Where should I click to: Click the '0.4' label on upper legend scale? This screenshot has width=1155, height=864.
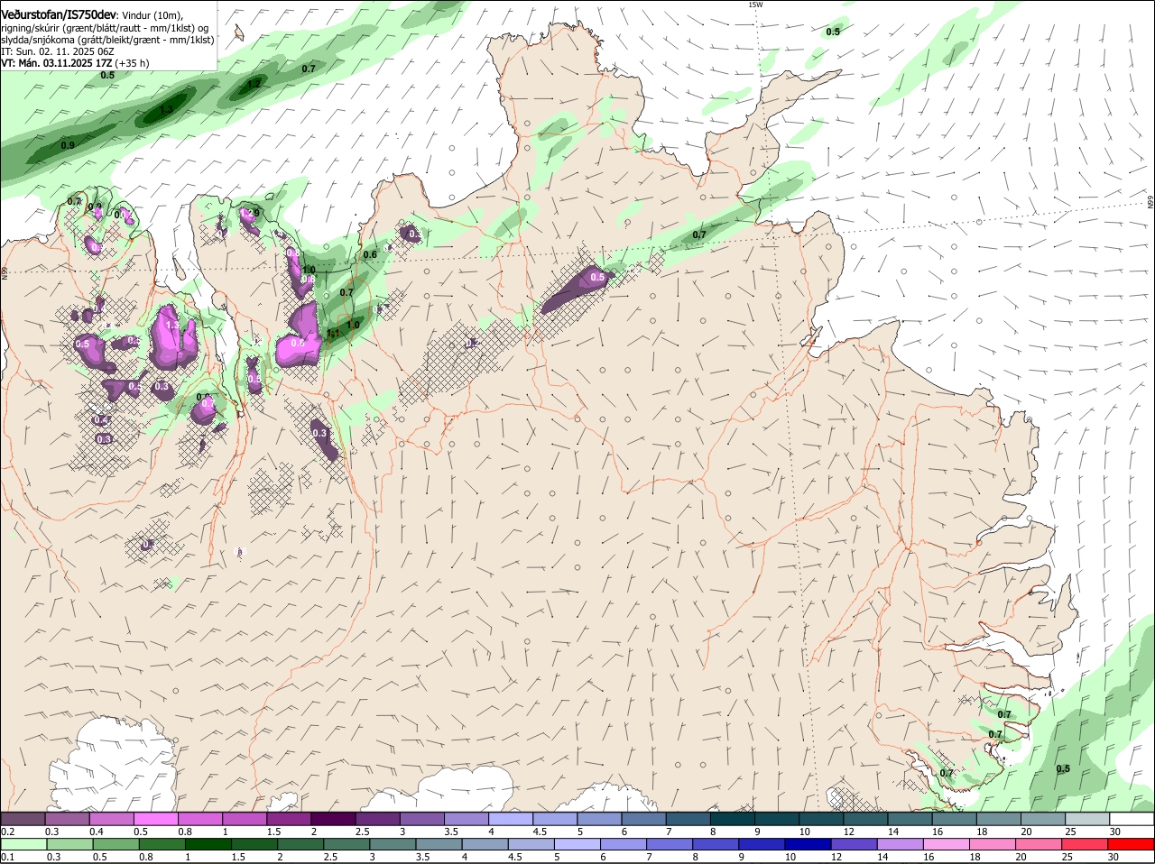click(97, 832)
